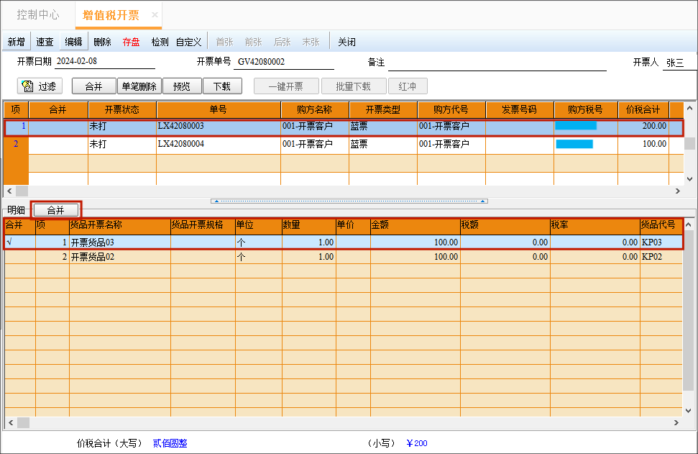Image resolution: width=698 pixels, height=454 pixels.
Task: Click 检测 in the toolbar
Action: tap(160, 42)
